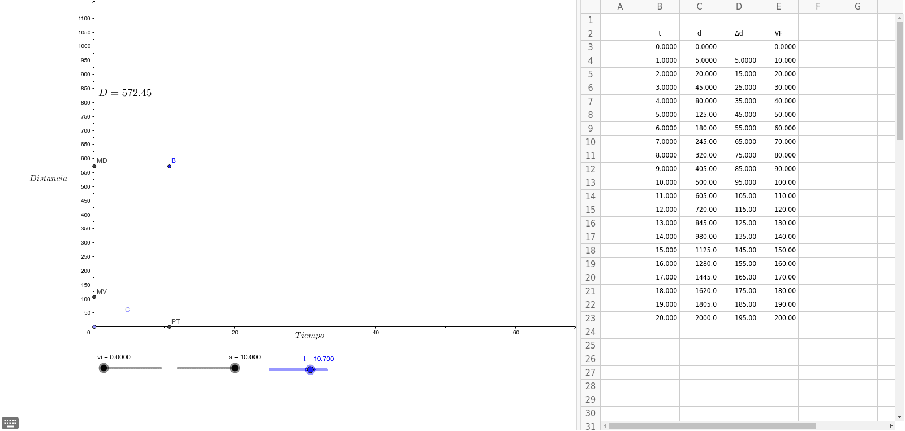Image resolution: width=905 pixels, height=431 pixels.
Task: Select spreadsheet column G header
Action: point(857,7)
